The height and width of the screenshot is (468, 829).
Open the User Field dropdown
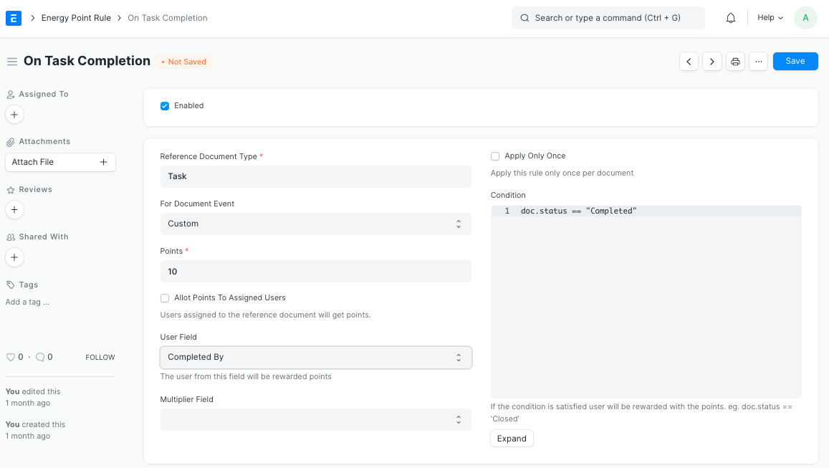coord(315,357)
